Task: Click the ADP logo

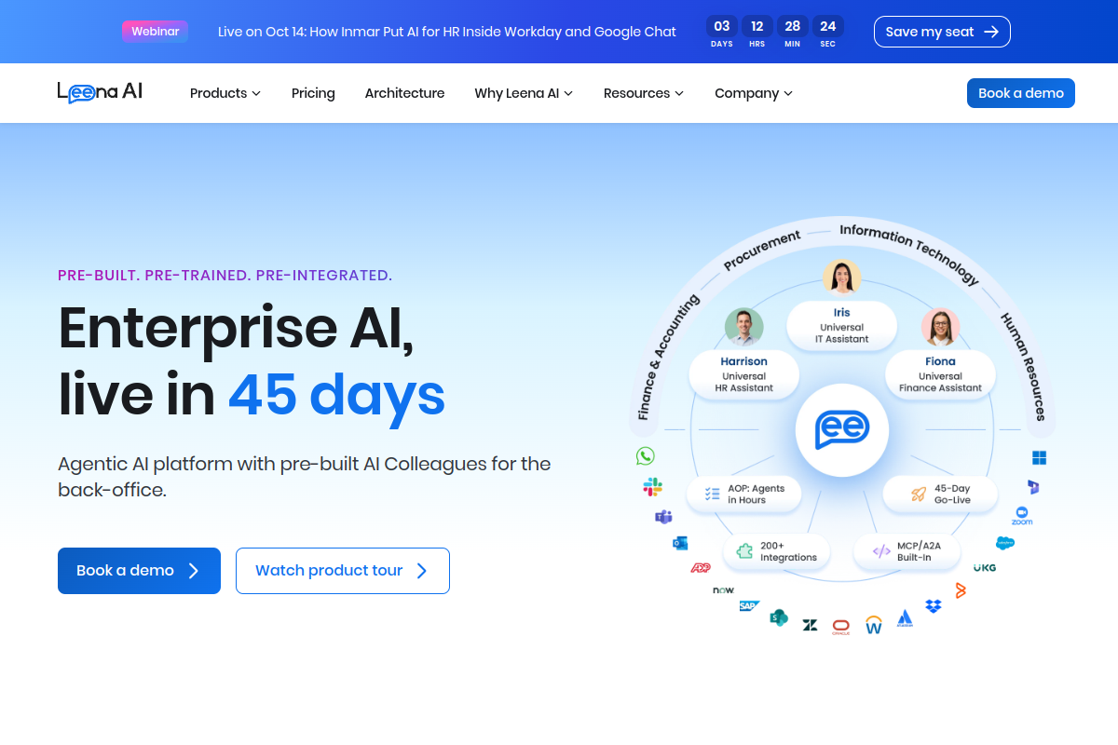Action: 701,567
